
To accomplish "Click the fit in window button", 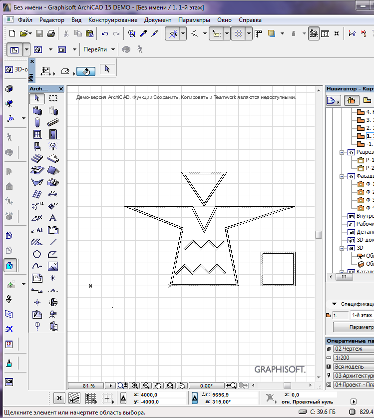I will (170, 386).
